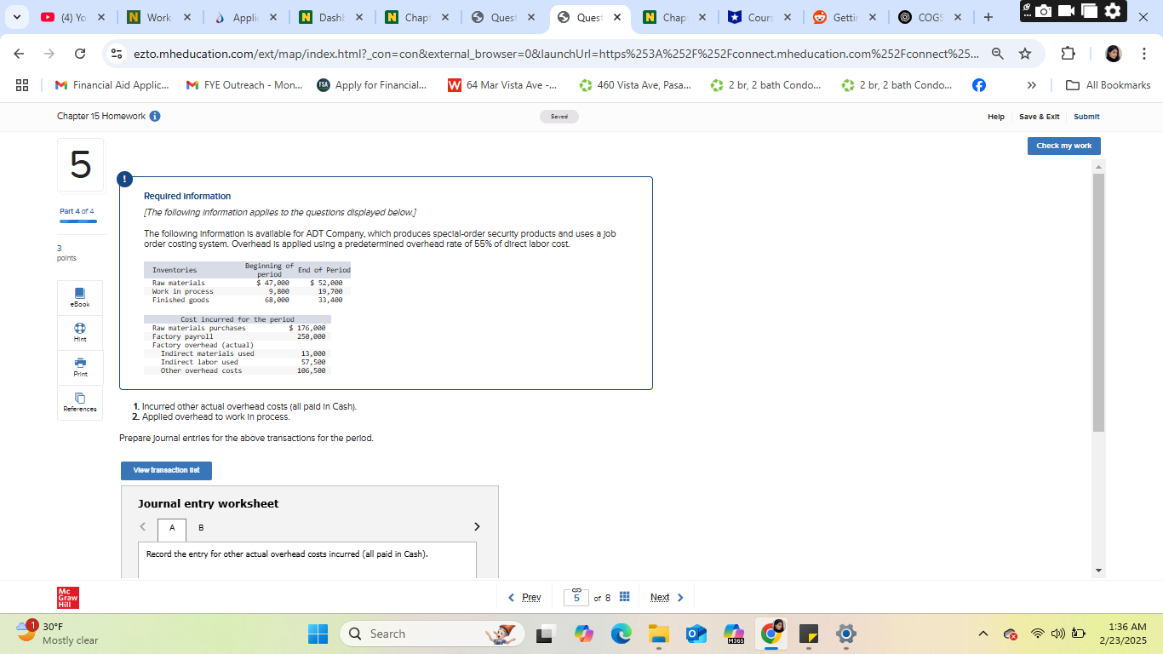
Task: Click the exclamation alert badge on the question
Action: tap(124, 179)
